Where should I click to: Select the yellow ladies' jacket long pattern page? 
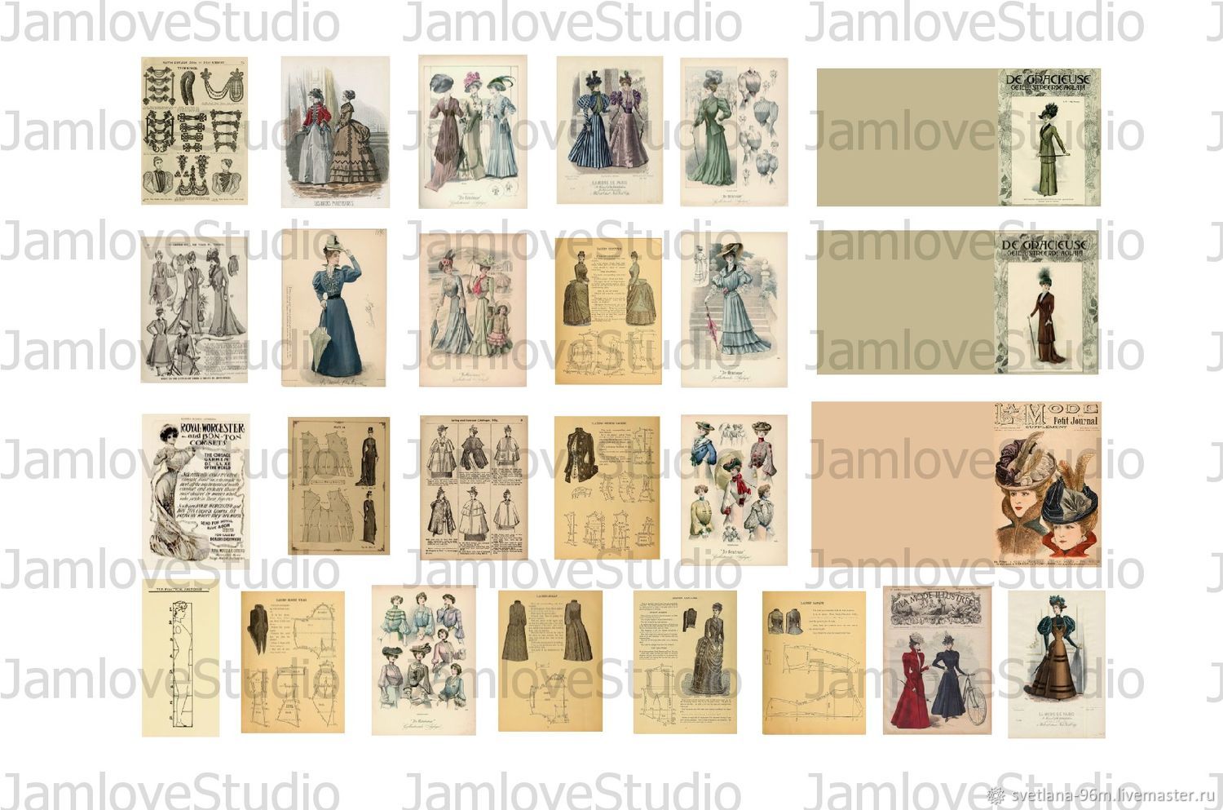point(814,662)
